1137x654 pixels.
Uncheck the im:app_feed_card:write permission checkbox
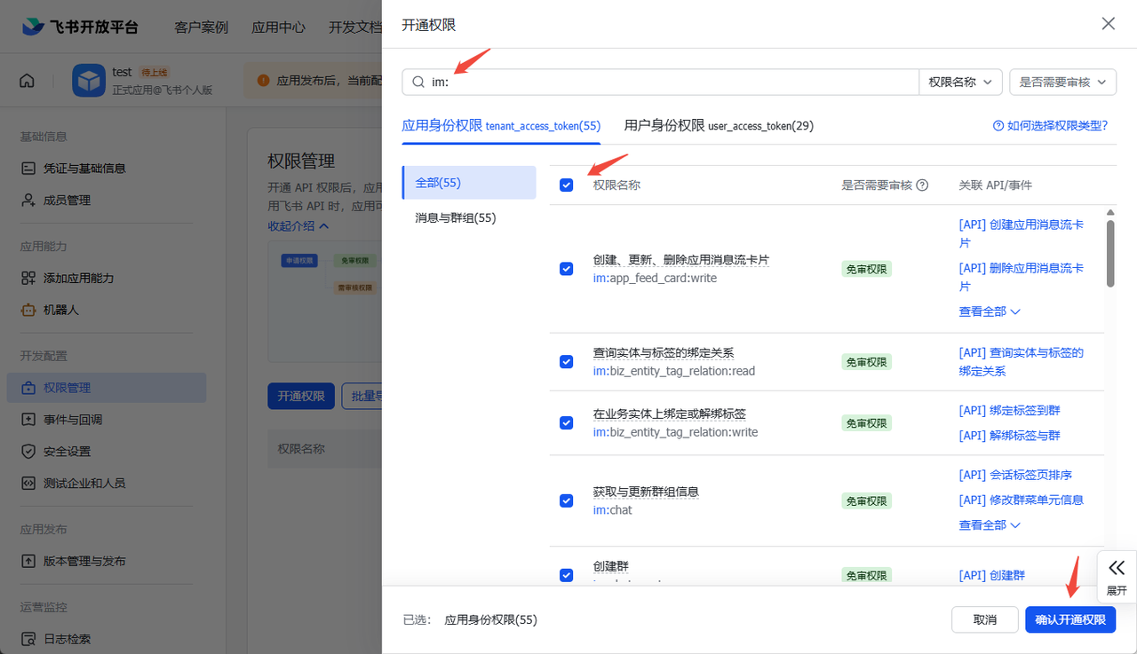tap(566, 269)
